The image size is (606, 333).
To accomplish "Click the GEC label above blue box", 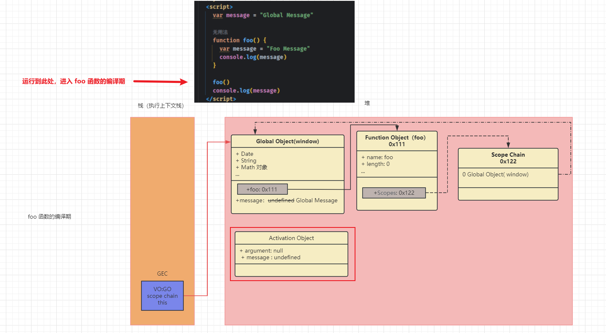I will click(x=162, y=274).
